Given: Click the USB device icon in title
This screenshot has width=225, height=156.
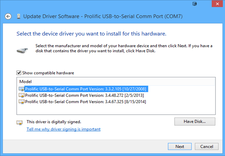Looking at the screenshot, I should pyautogui.click(x=18, y=16).
